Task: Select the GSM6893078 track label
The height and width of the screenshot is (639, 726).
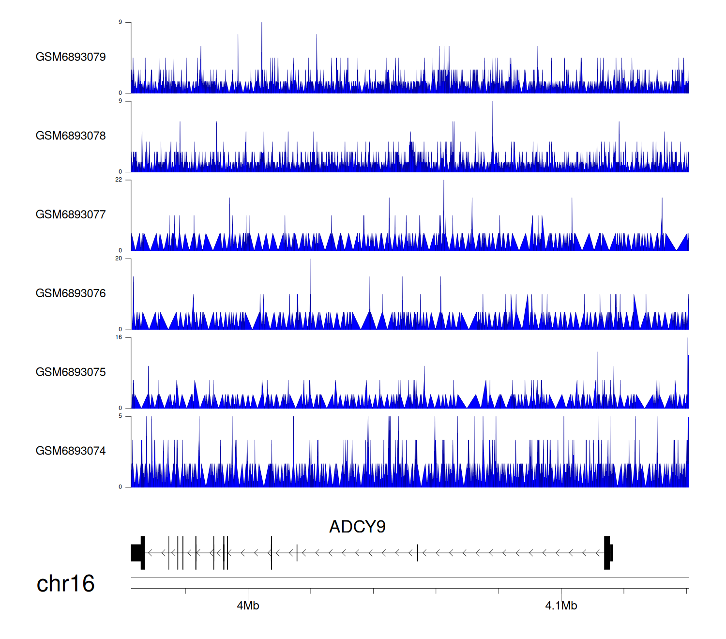Action: [x=71, y=136]
